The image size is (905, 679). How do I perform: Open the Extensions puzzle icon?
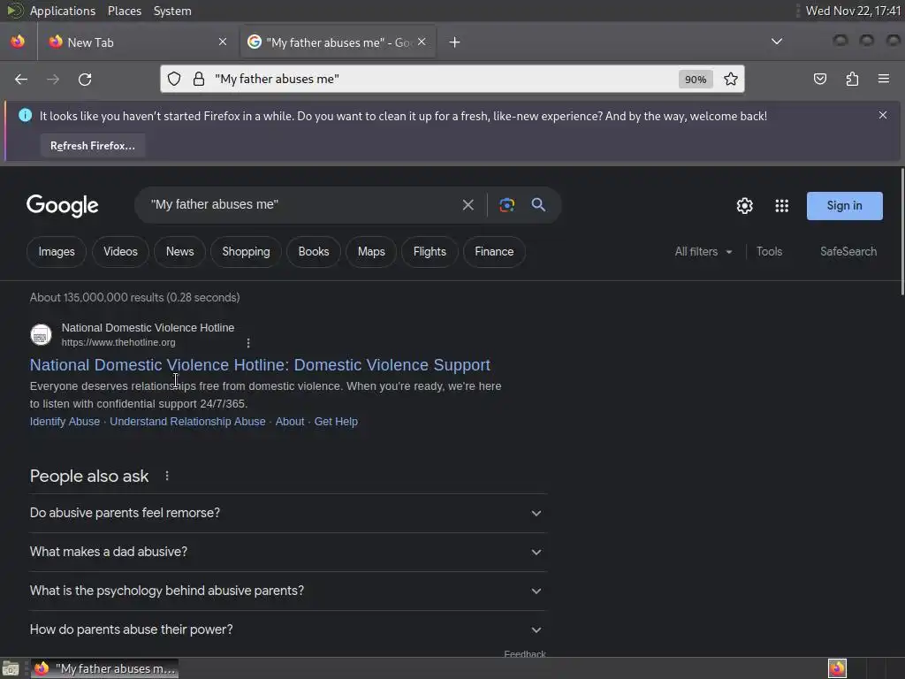click(852, 79)
